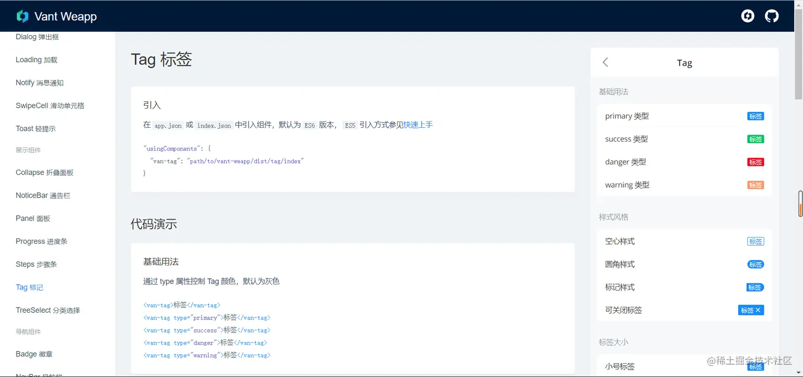The height and width of the screenshot is (377, 803).
Task: Click the 展示组件 group label in sidebar
Action: (28, 150)
